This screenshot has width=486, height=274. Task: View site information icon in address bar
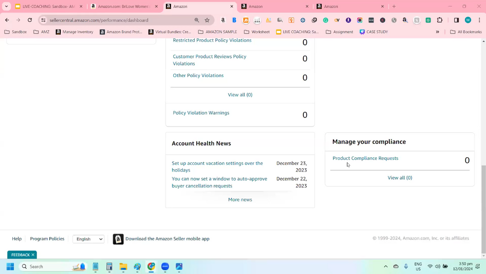(x=43, y=20)
